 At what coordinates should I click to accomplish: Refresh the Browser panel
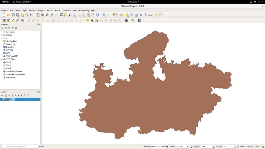(x=6, y=28)
